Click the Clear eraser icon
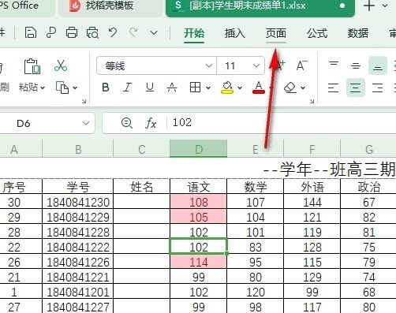The image size is (396, 313). pyautogui.click(x=290, y=88)
